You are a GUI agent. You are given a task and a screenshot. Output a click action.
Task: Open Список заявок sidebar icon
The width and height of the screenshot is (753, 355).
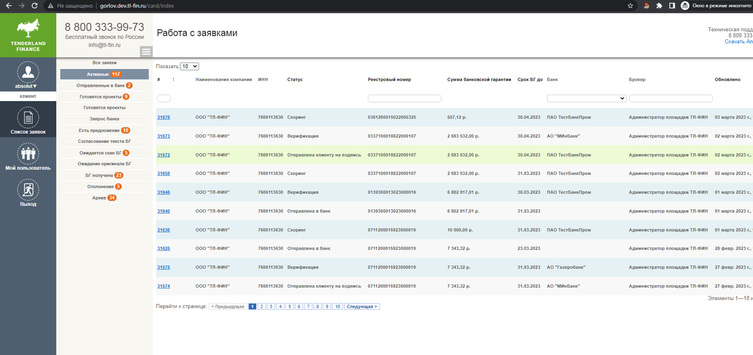coord(28,118)
